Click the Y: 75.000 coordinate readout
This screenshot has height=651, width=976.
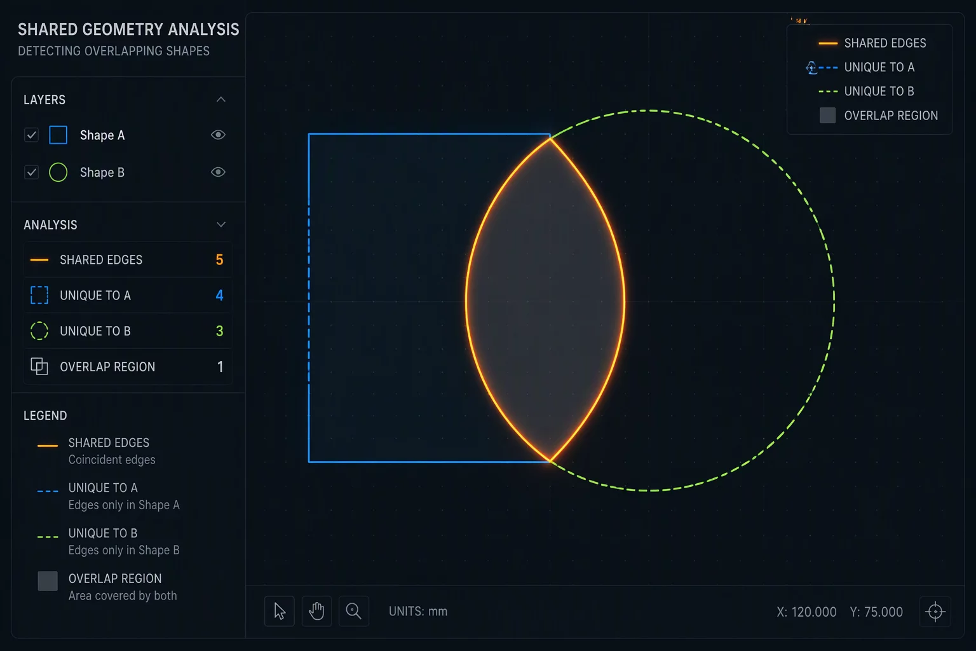pyautogui.click(x=876, y=612)
